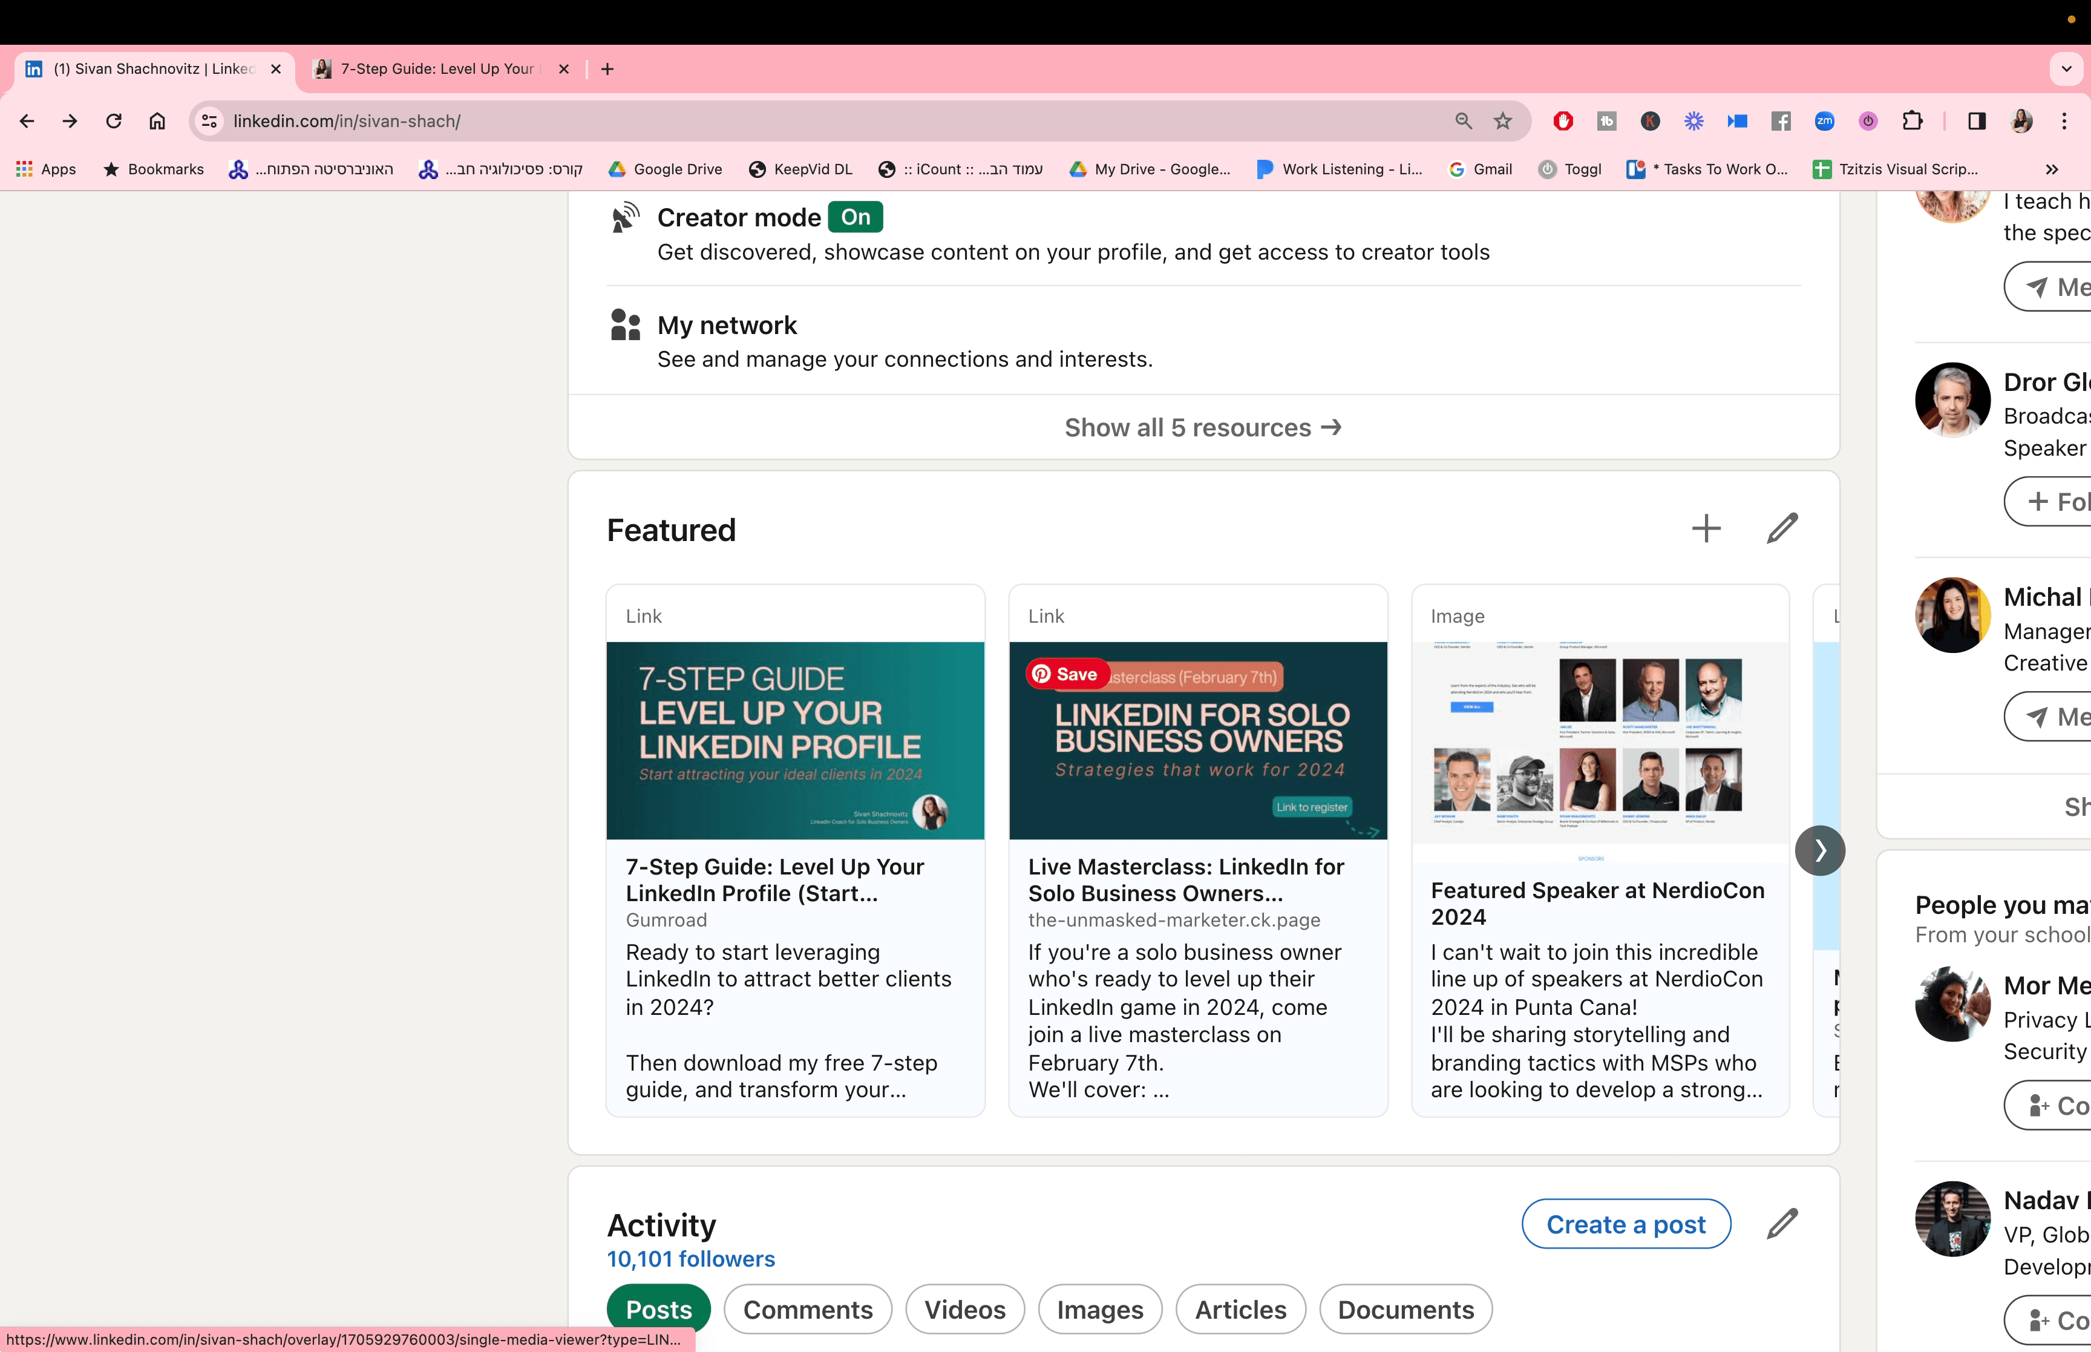Screen dimensions: 2091x1352
Task: Add a new item to Featured section
Action: pos(1706,528)
